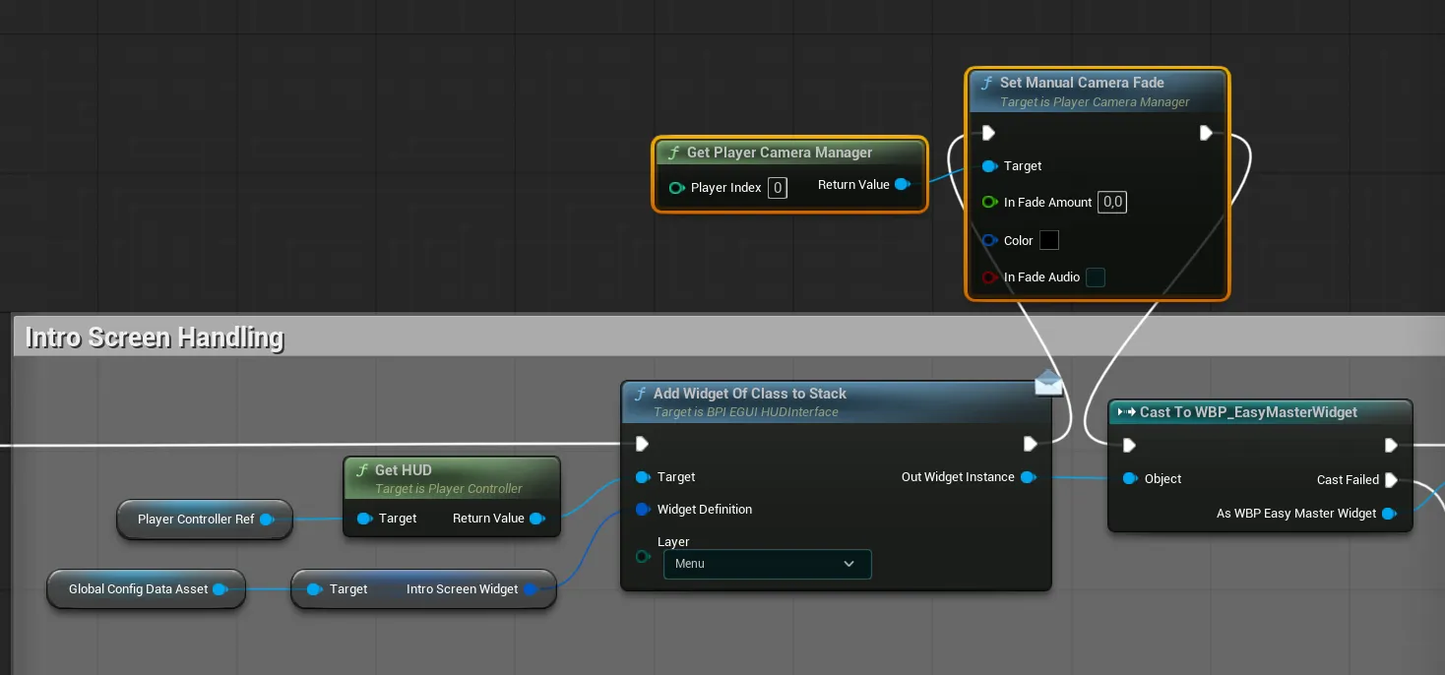The image size is (1445, 675).
Task: Click the Color input pin
Action: click(x=989, y=240)
